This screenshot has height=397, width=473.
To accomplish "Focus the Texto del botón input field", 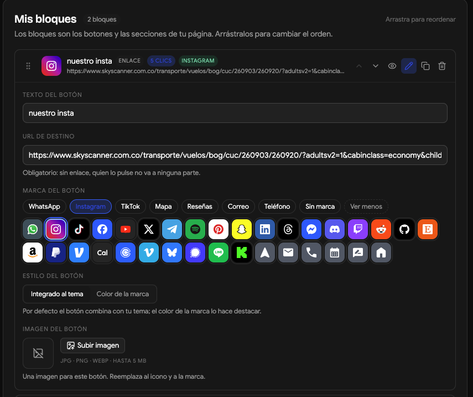I will click(235, 113).
